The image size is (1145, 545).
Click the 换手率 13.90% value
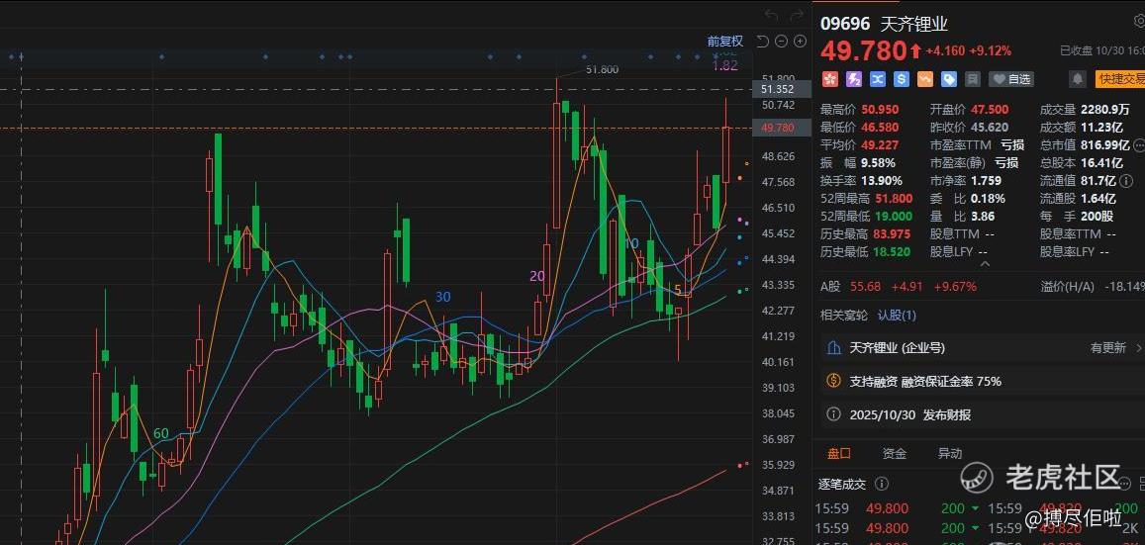coord(882,180)
